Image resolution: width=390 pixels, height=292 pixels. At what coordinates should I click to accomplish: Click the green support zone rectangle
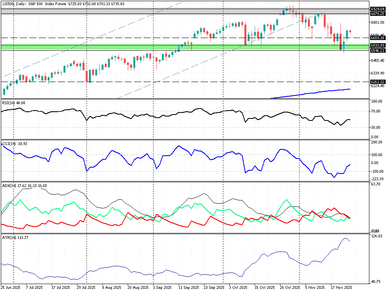click(x=119, y=47)
